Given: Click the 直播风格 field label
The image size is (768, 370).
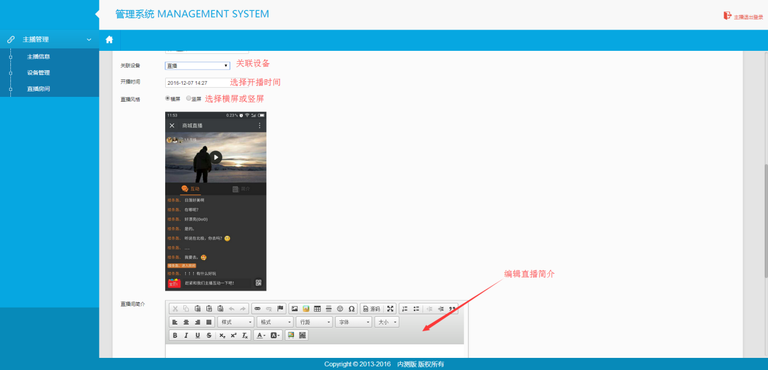Looking at the screenshot, I should [x=131, y=99].
